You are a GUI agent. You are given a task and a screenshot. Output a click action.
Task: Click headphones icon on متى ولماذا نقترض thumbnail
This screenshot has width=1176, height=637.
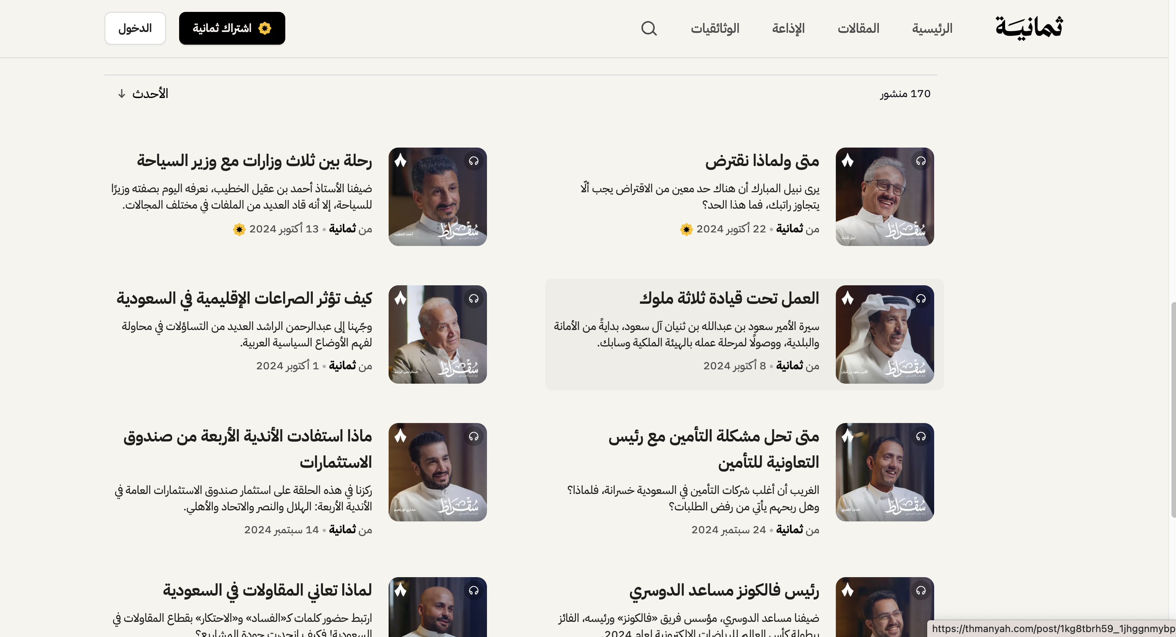click(921, 161)
